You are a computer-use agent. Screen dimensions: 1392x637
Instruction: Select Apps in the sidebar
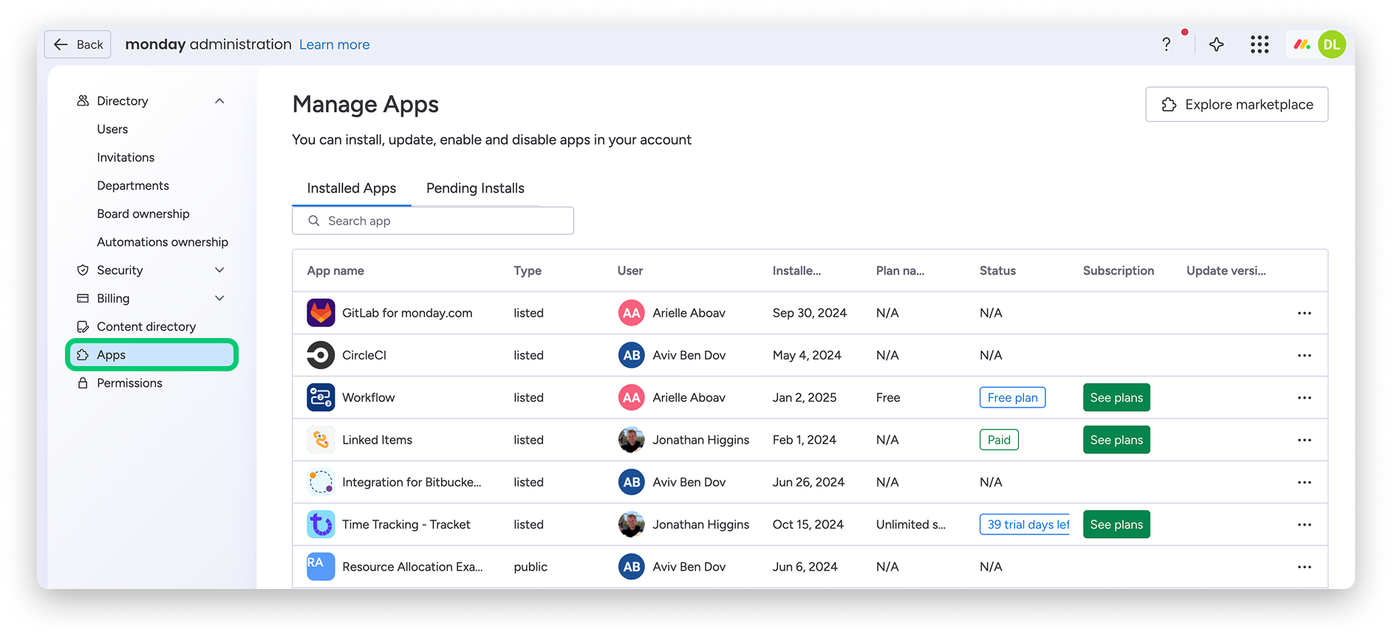coord(152,355)
